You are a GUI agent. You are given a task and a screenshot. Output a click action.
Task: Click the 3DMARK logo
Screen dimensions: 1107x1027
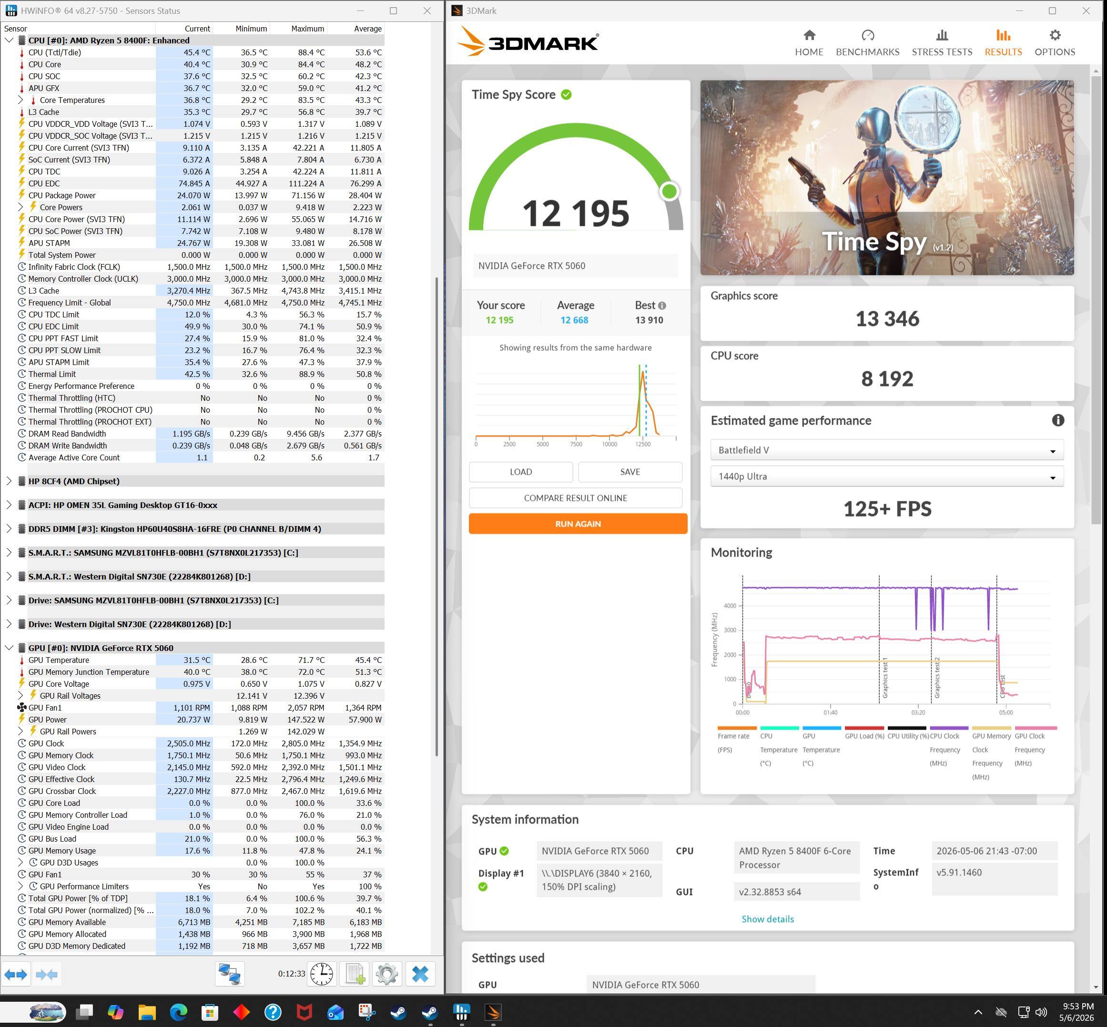pos(528,42)
